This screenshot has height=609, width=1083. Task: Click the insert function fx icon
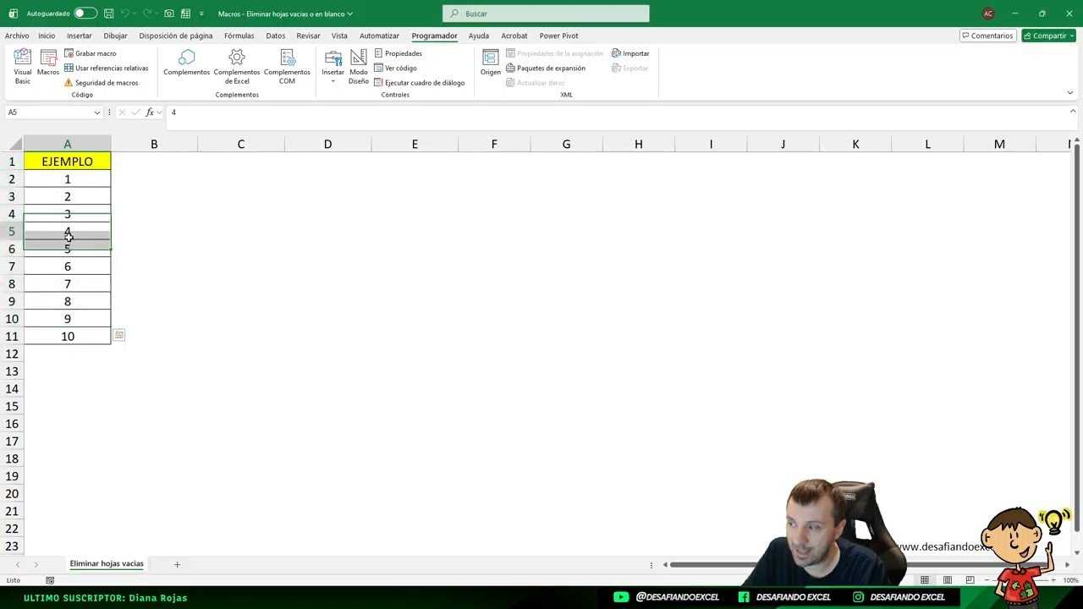[150, 112]
